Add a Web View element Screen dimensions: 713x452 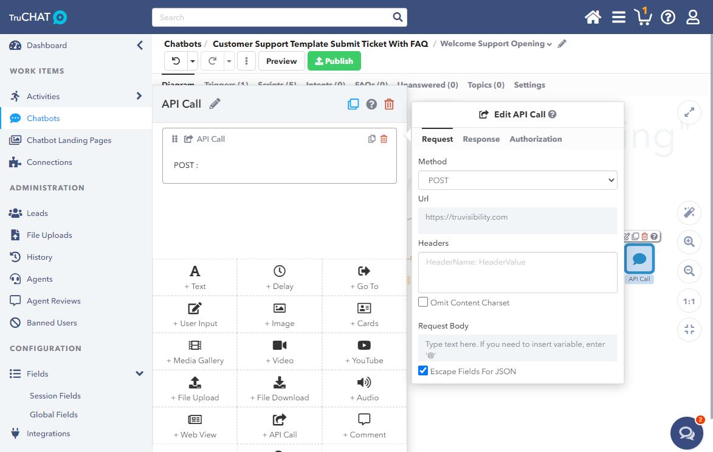tap(195, 426)
